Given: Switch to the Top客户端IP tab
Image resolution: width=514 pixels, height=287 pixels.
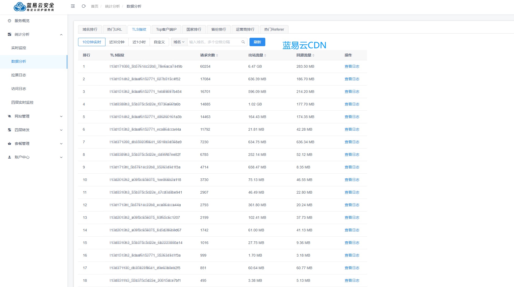Looking at the screenshot, I should pos(166,29).
